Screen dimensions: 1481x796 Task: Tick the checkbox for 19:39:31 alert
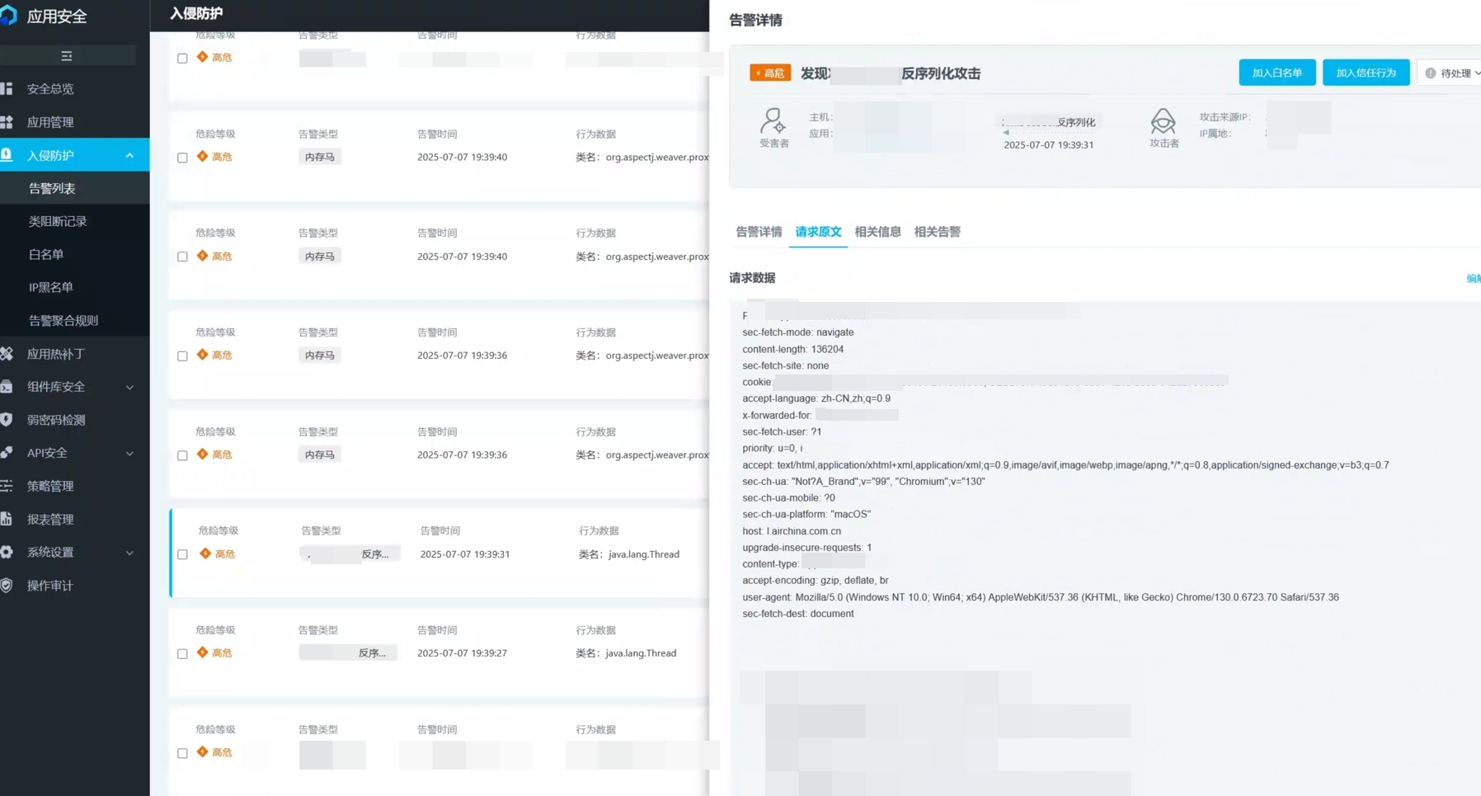(x=182, y=554)
